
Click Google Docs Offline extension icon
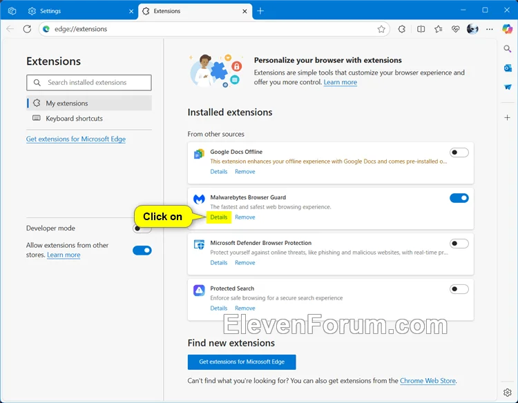(199, 154)
